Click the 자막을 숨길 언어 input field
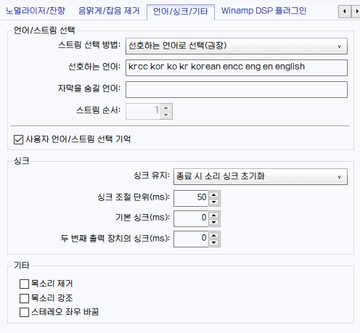Screen dimensions: 360x333 pos(237,89)
